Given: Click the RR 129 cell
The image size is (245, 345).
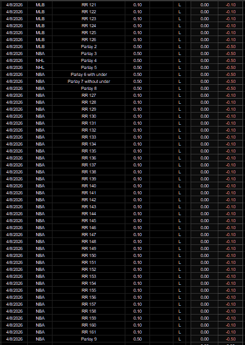Looking at the screenshot, I should pos(89,110).
